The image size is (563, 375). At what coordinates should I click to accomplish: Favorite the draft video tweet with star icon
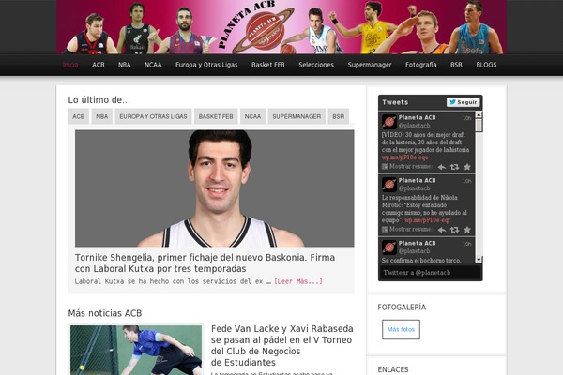tap(467, 167)
